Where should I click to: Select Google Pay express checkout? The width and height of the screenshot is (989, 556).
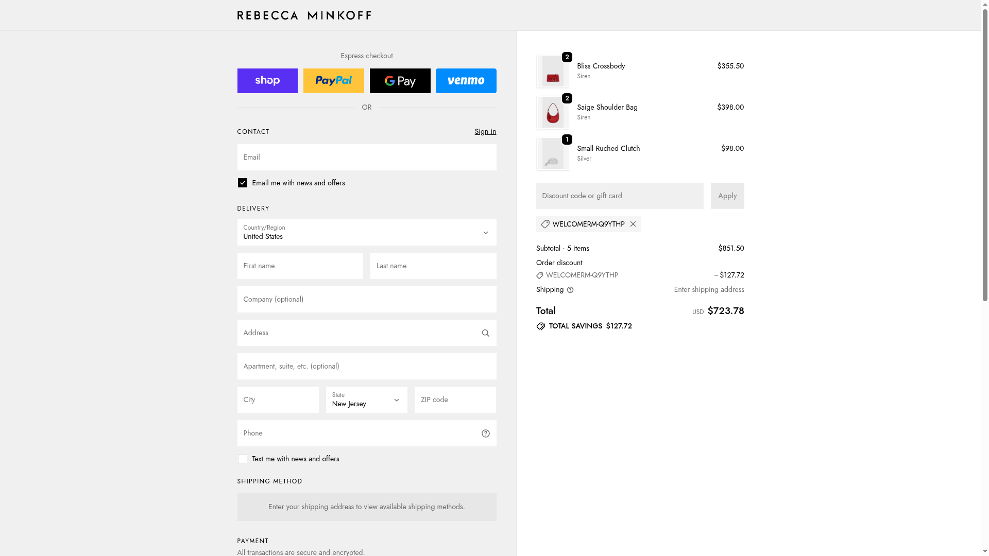pos(400,81)
